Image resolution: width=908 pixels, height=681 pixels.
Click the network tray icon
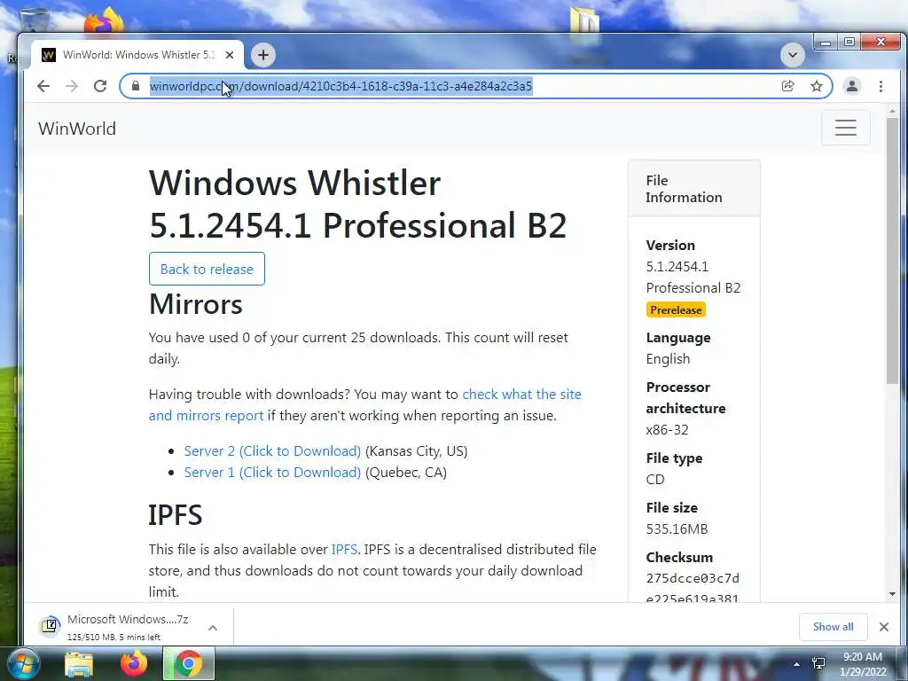818,664
